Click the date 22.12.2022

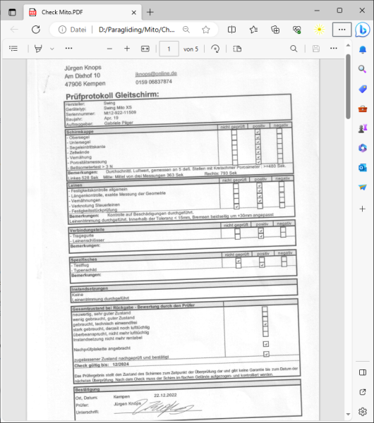pos(165,396)
